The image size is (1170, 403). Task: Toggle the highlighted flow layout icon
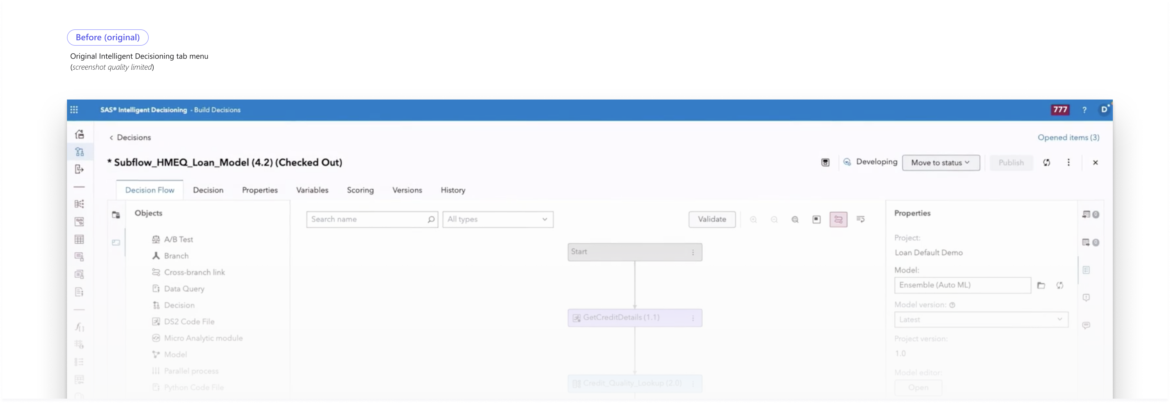click(838, 219)
